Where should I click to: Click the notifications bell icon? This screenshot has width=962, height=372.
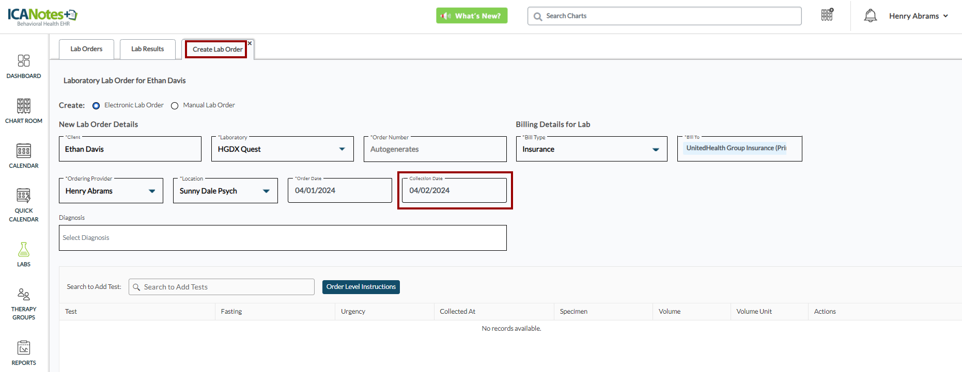[870, 16]
